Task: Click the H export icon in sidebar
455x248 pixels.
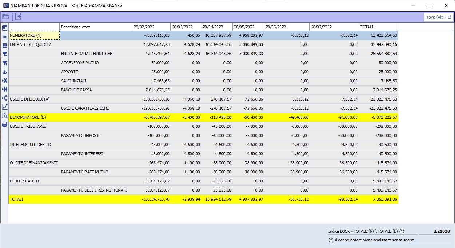Action: click(5, 89)
